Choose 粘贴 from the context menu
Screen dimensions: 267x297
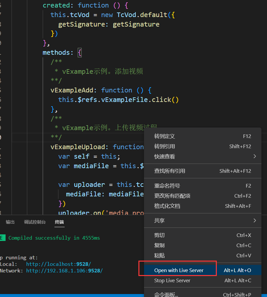pos(203,255)
